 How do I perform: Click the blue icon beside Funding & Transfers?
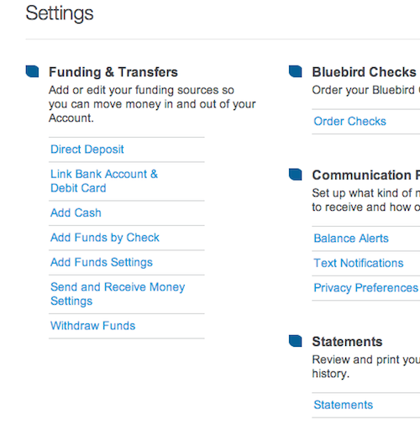coord(32,71)
